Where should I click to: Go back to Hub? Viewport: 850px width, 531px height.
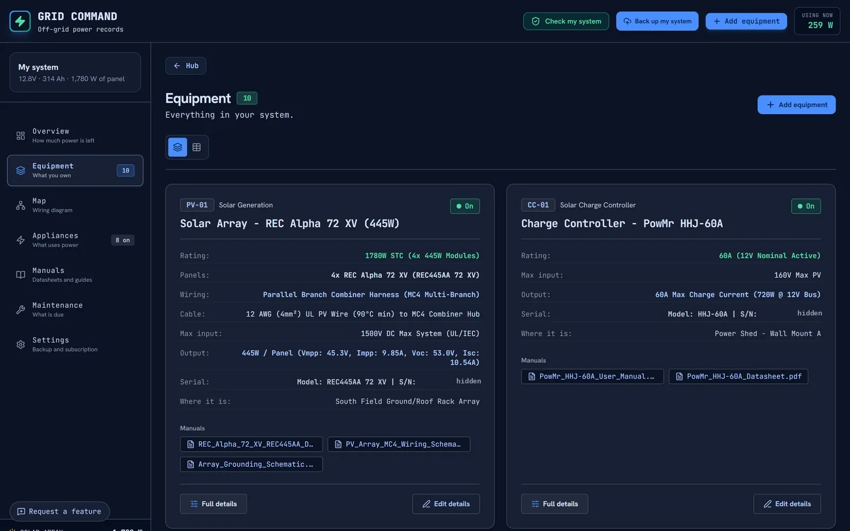[x=185, y=66]
